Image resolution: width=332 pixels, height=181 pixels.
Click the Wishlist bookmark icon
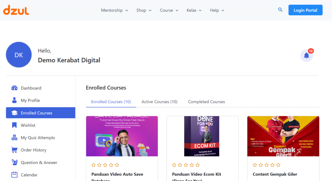[x=14, y=125]
